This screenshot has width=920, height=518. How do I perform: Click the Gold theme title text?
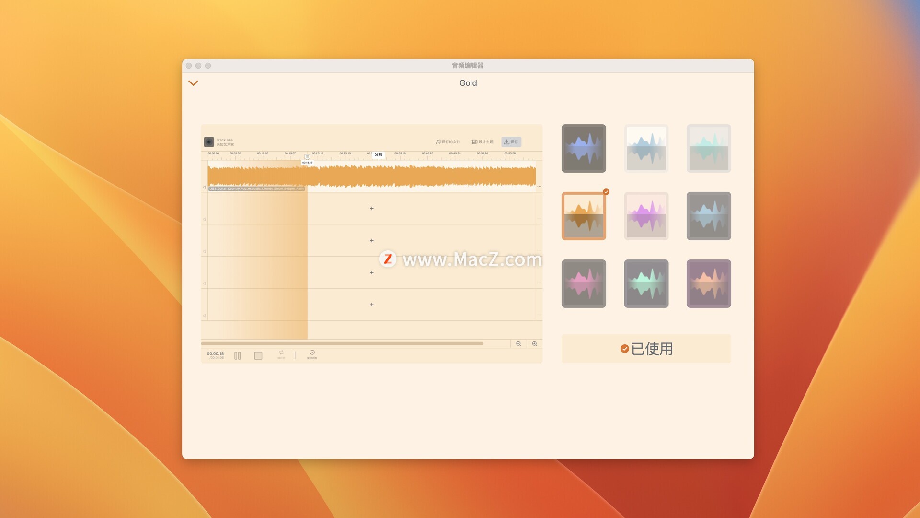click(x=468, y=83)
